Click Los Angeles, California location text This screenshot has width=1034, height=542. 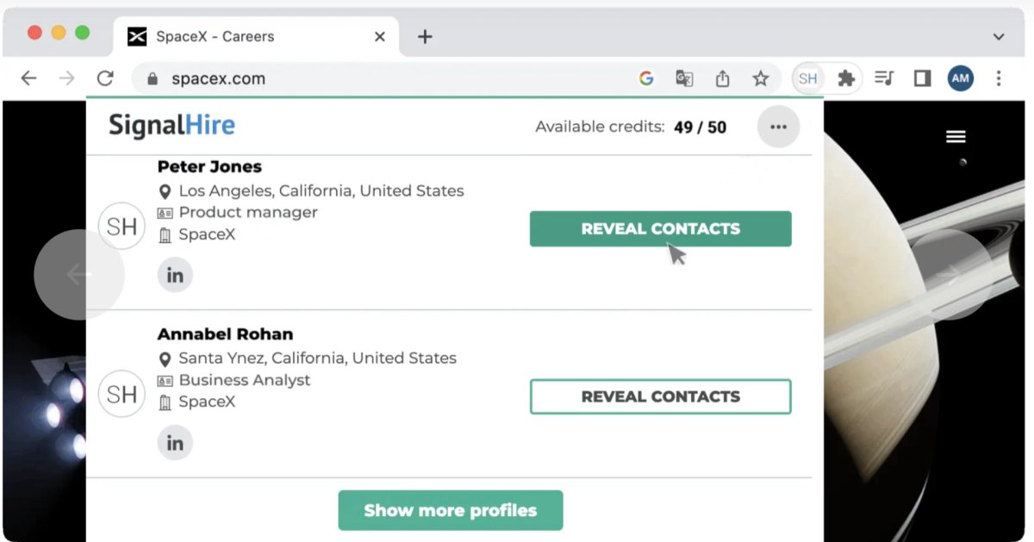coord(321,191)
